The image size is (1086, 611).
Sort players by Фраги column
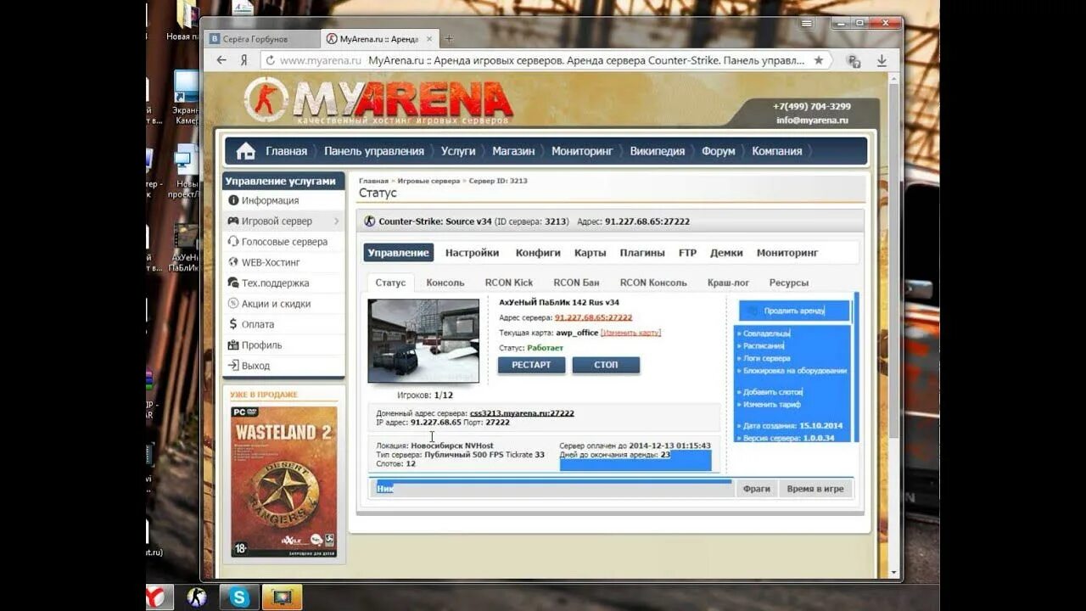pos(756,489)
